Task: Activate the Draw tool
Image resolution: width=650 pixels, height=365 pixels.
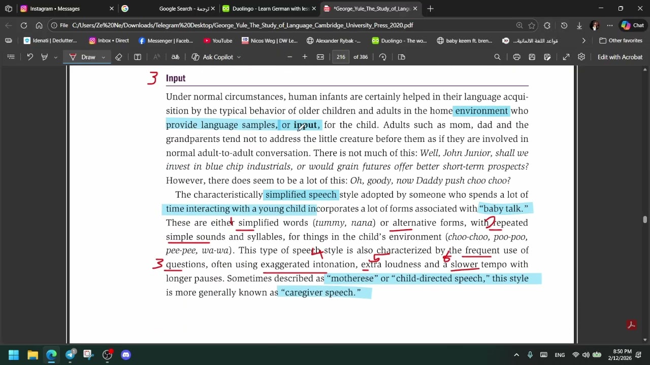Action: point(83,57)
